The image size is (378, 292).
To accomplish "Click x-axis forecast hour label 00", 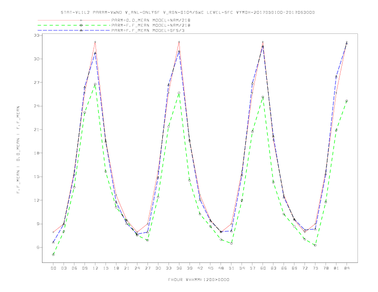I will (x=53, y=268).
